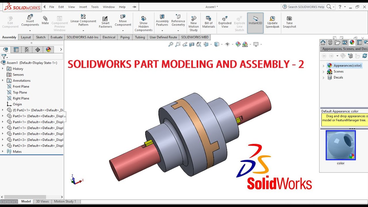Open Custom Properties tab in task pane
Screen dimensions: 368x207
(x=359, y=43)
